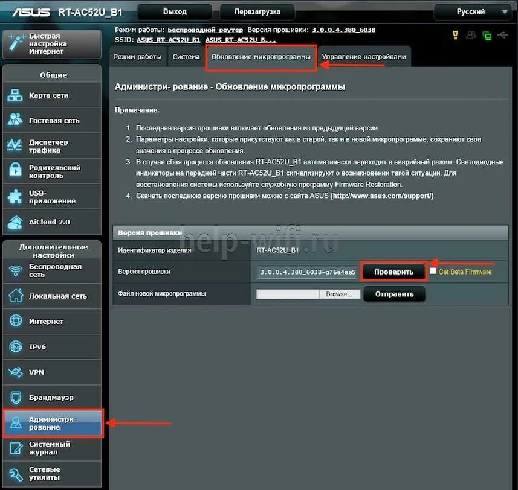The image size is (518, 490).
Task: Click the IPv6 icon in sidebar
Action: tap(16, 347)
